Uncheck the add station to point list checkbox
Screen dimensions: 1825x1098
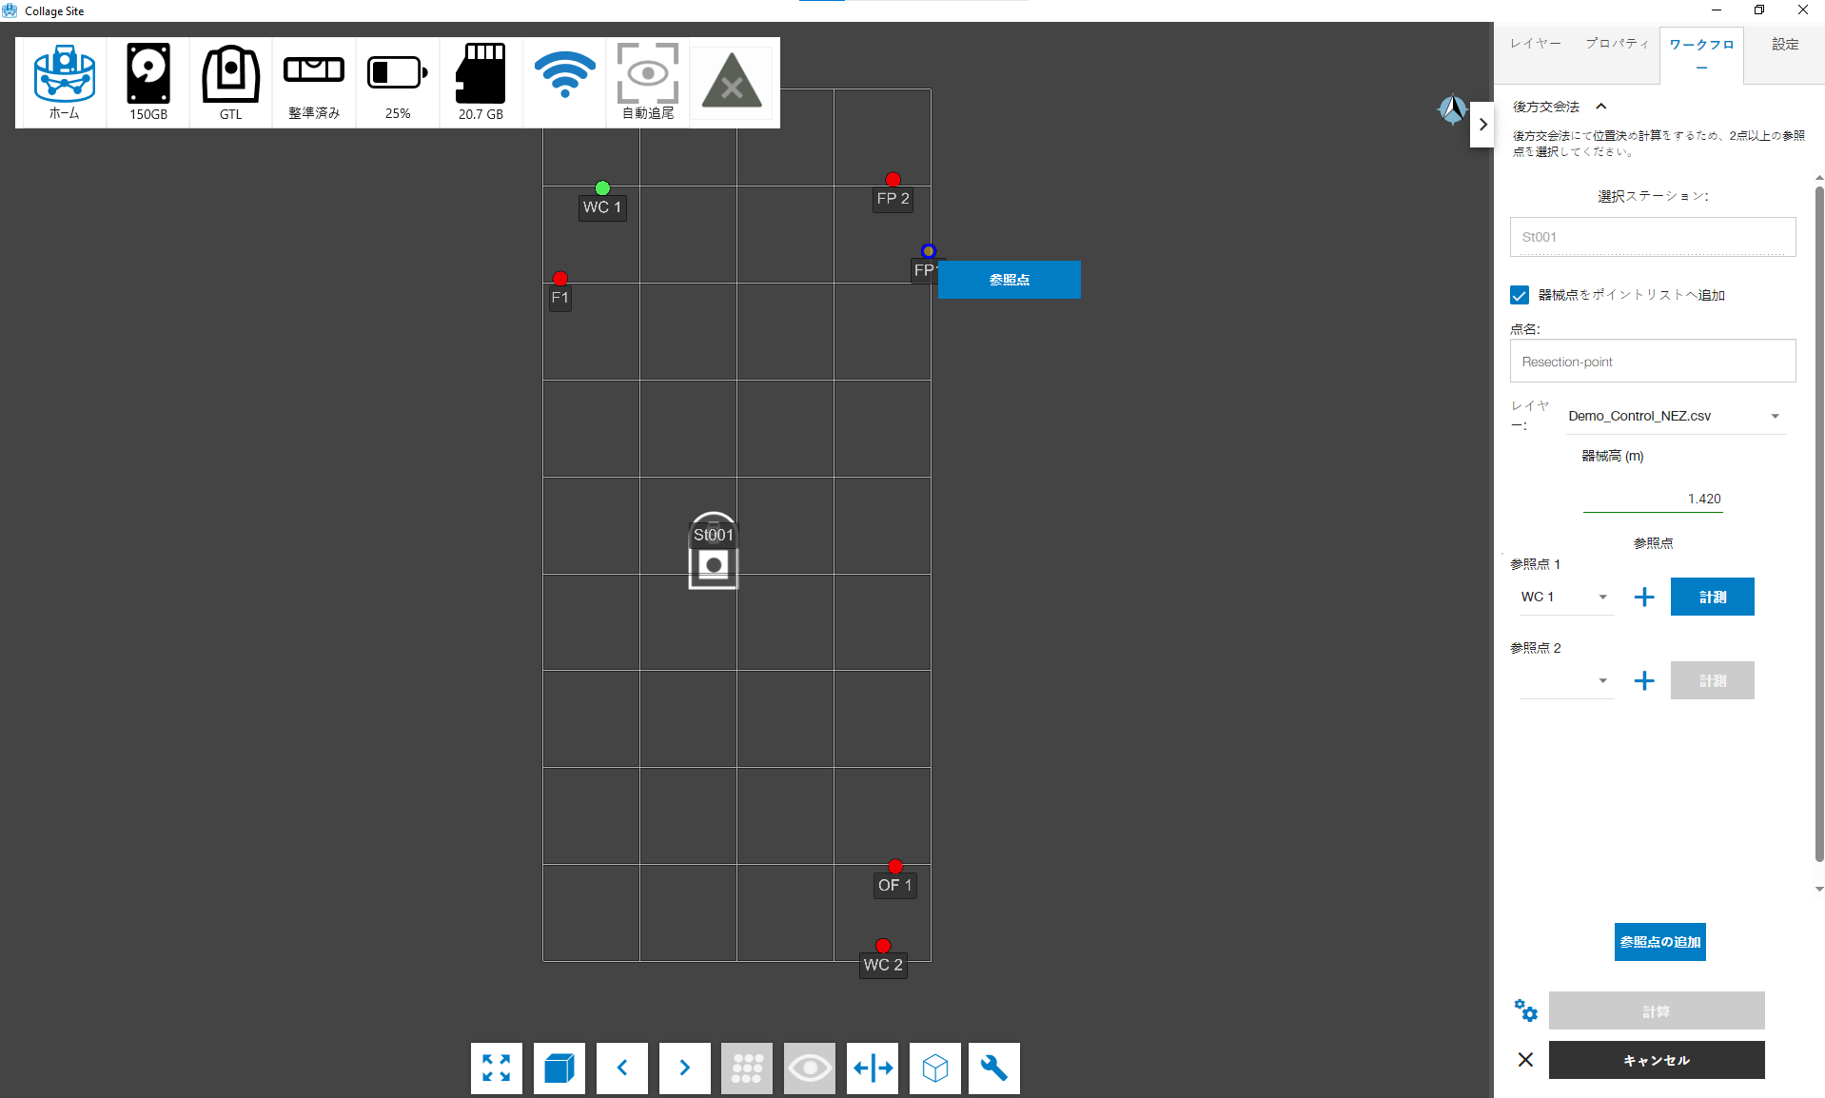pos(1520,295)
